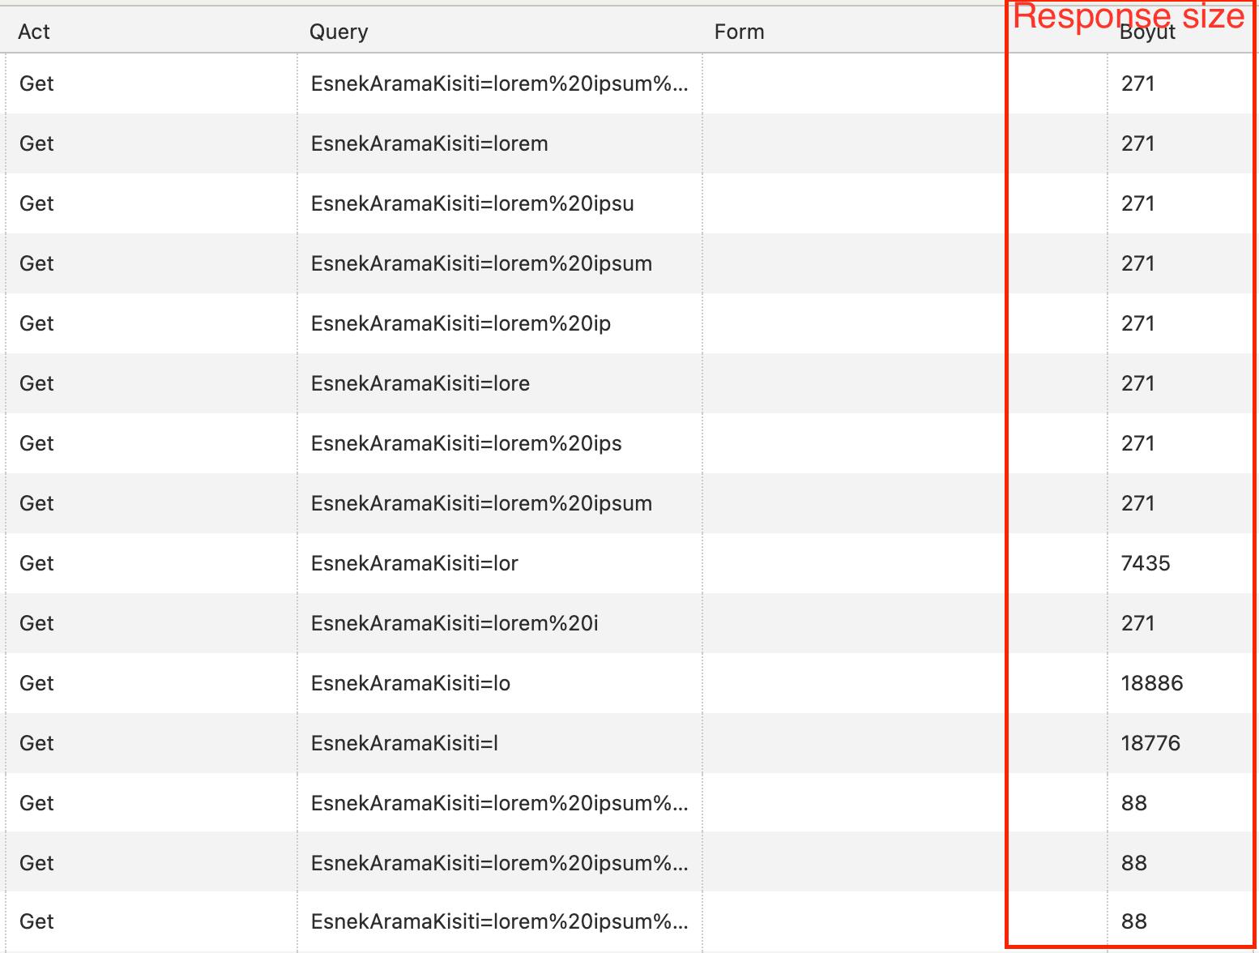
Task: Click Get in the lorem%20i row
Action: (36, 623)
